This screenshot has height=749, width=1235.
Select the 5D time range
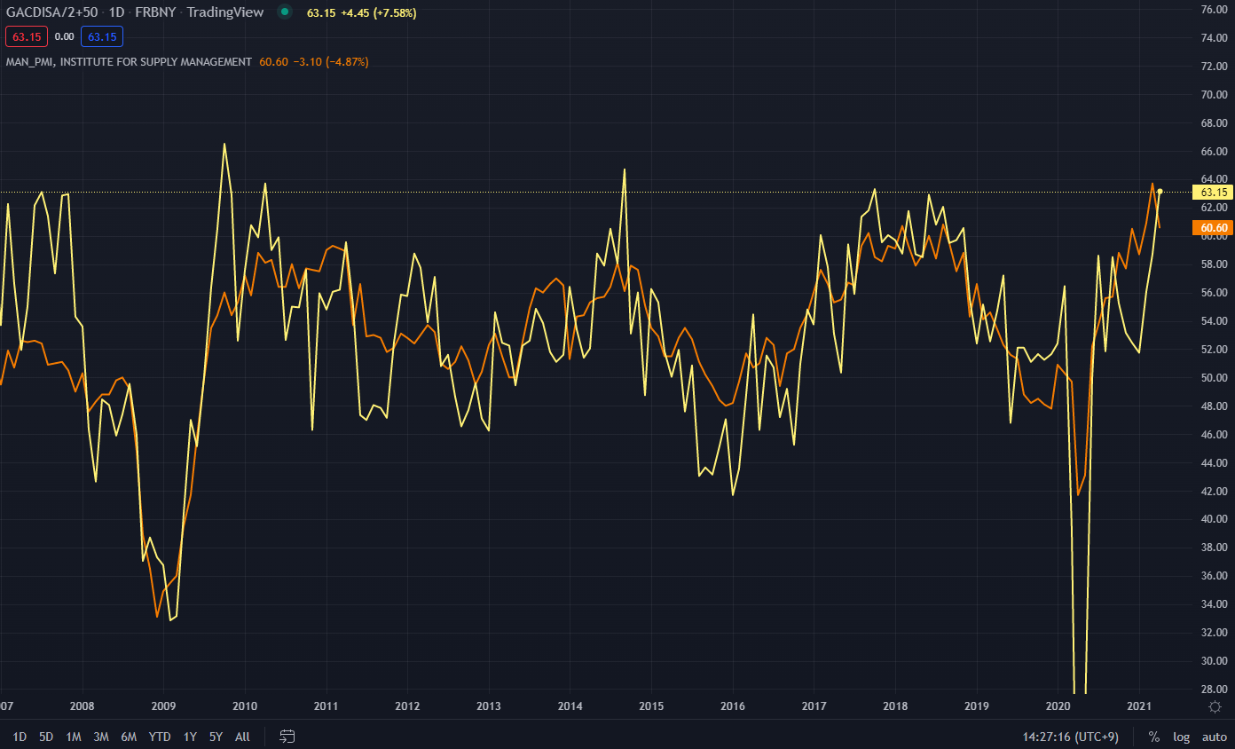click(46, 737)
